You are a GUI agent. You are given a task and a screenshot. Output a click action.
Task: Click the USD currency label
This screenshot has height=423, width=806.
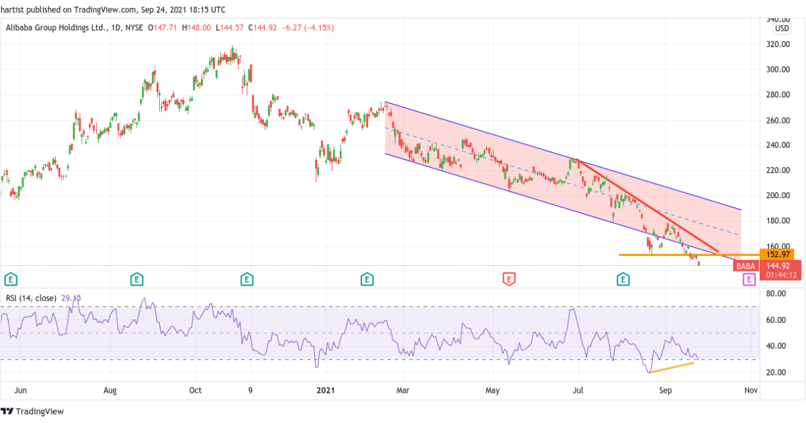[782, 29]
